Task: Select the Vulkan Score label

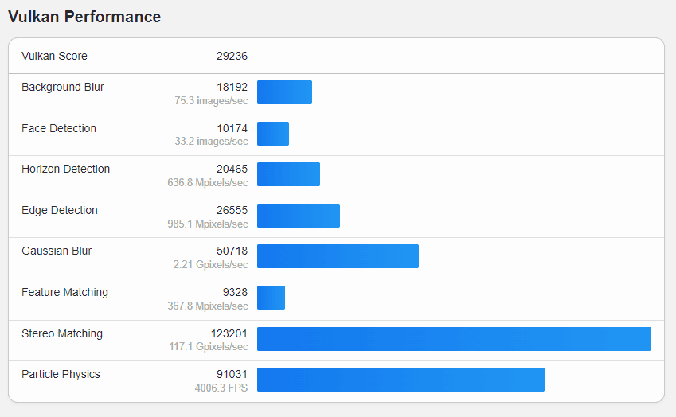Action: coord(54,56)
